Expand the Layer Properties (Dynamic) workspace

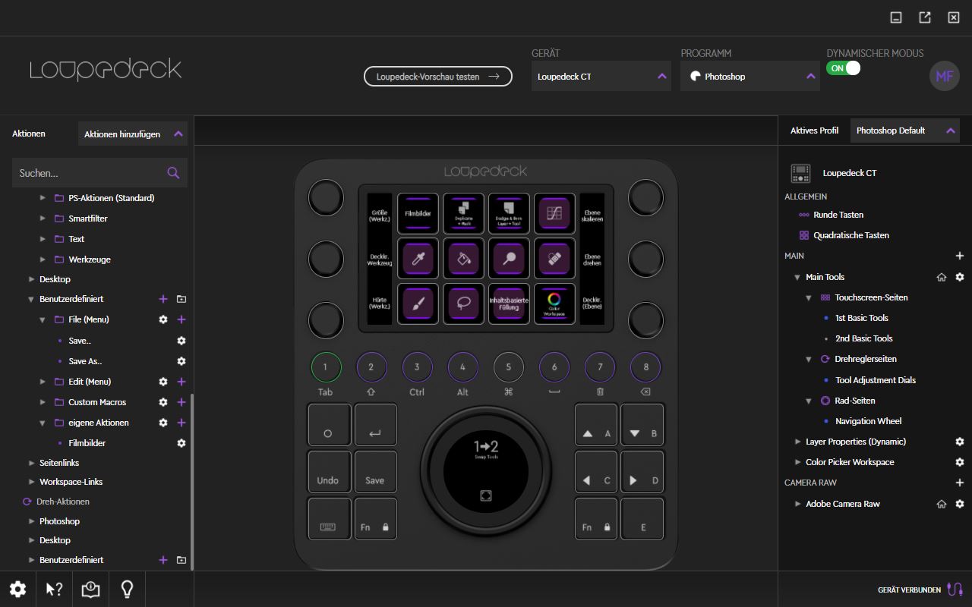click(798, 442)
